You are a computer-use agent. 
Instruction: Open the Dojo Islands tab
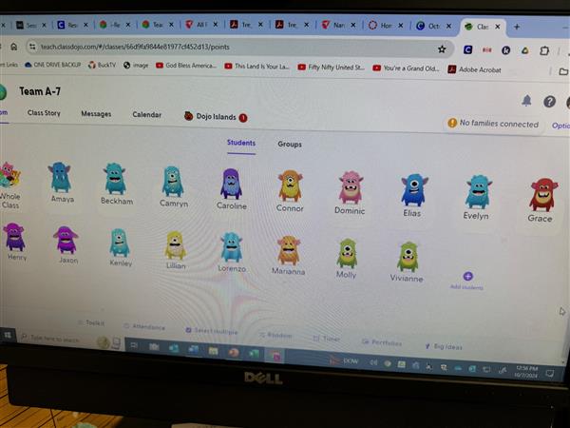coord(216,117)
